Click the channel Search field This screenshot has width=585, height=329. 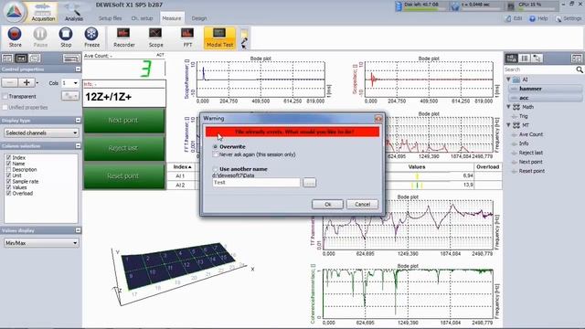click(x=539, y=69)
